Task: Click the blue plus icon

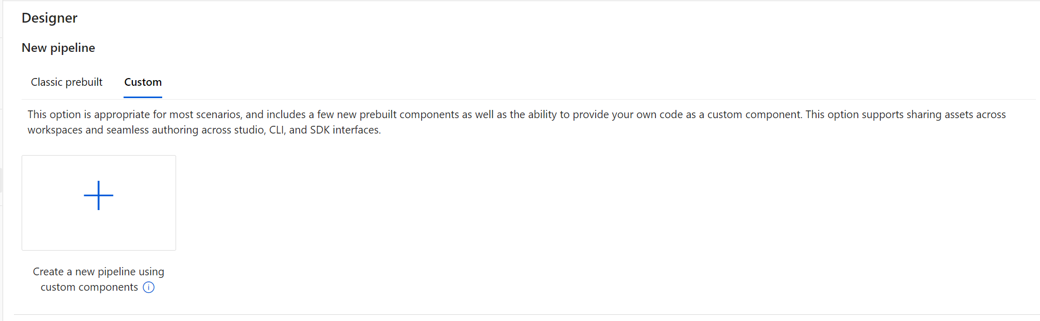Action: tap(98, 195)
